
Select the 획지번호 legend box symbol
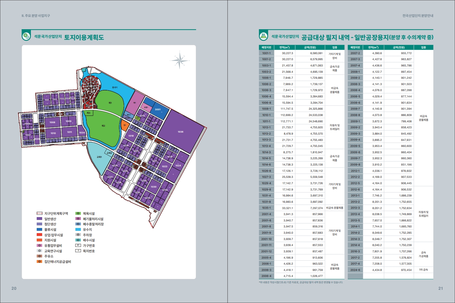[x=78, y=251]
